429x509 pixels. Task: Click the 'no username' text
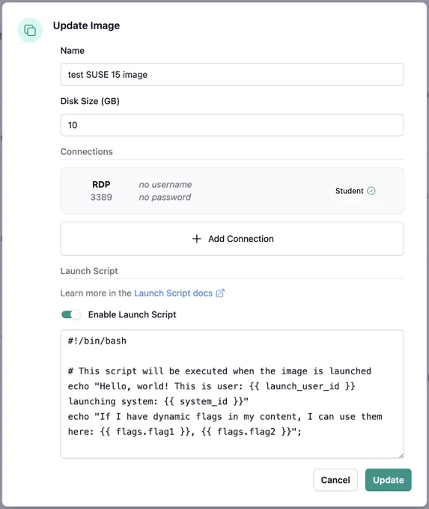click(165, 184)
